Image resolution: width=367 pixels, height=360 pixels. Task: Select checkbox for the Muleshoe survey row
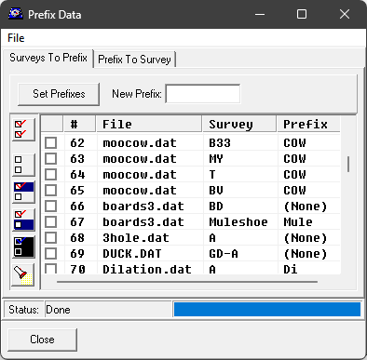coord(51,222)
